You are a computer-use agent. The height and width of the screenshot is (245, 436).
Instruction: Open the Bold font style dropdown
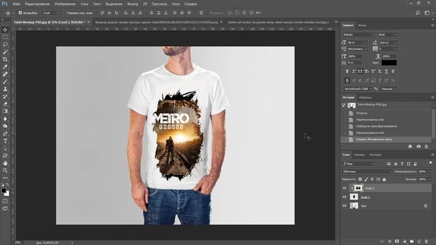[388, 35]
